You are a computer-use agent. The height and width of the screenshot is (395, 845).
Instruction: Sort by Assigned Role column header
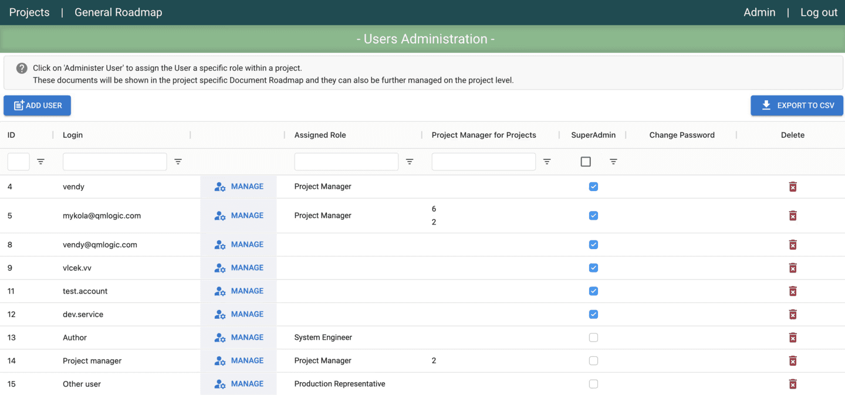[320, 135]
